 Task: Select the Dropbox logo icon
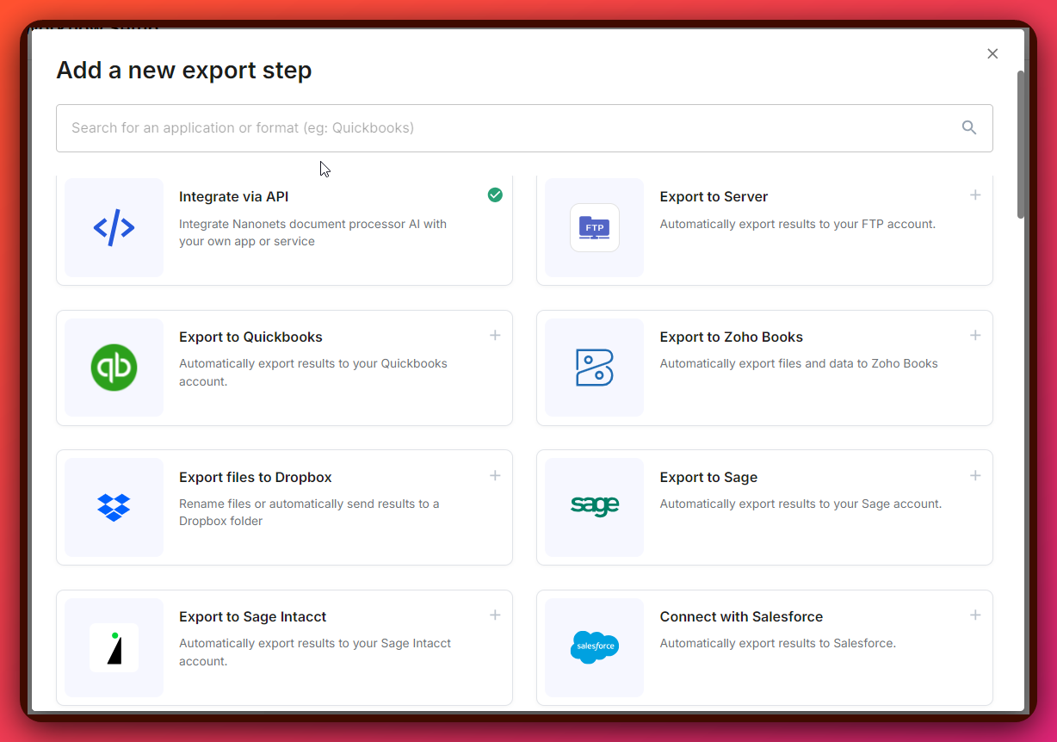point(114,507)
